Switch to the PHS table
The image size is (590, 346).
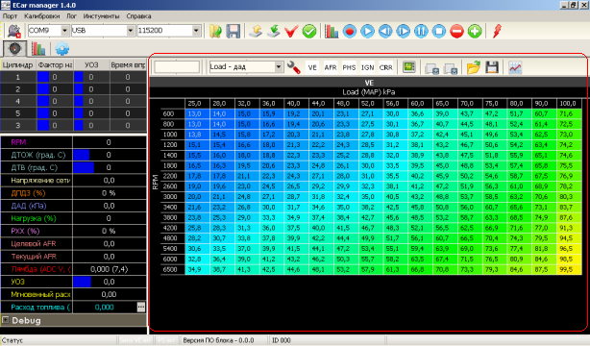point(349,67)
